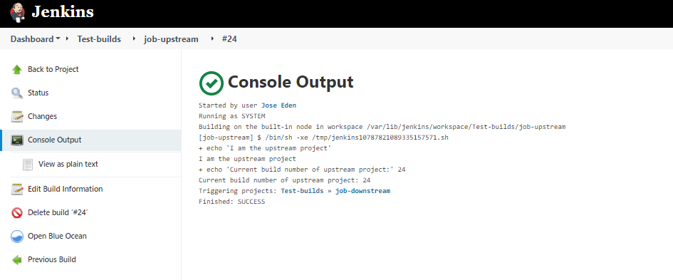Click the #24 build breadcrumb

(x=229, y=39)
